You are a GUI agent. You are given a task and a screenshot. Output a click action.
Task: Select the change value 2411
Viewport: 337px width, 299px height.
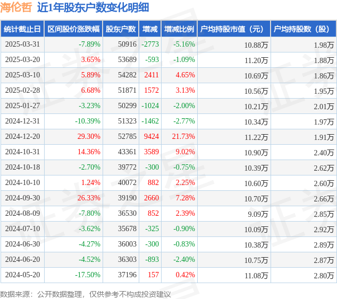[x=151, y=75]
